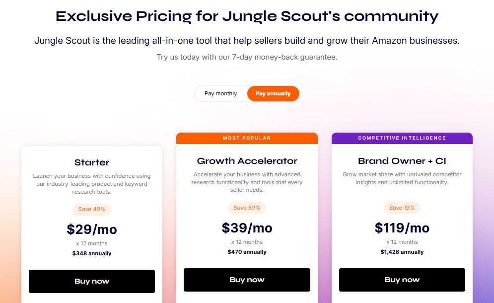
Task: Click Buy now for the Starter plan
Action: point(91,281)
